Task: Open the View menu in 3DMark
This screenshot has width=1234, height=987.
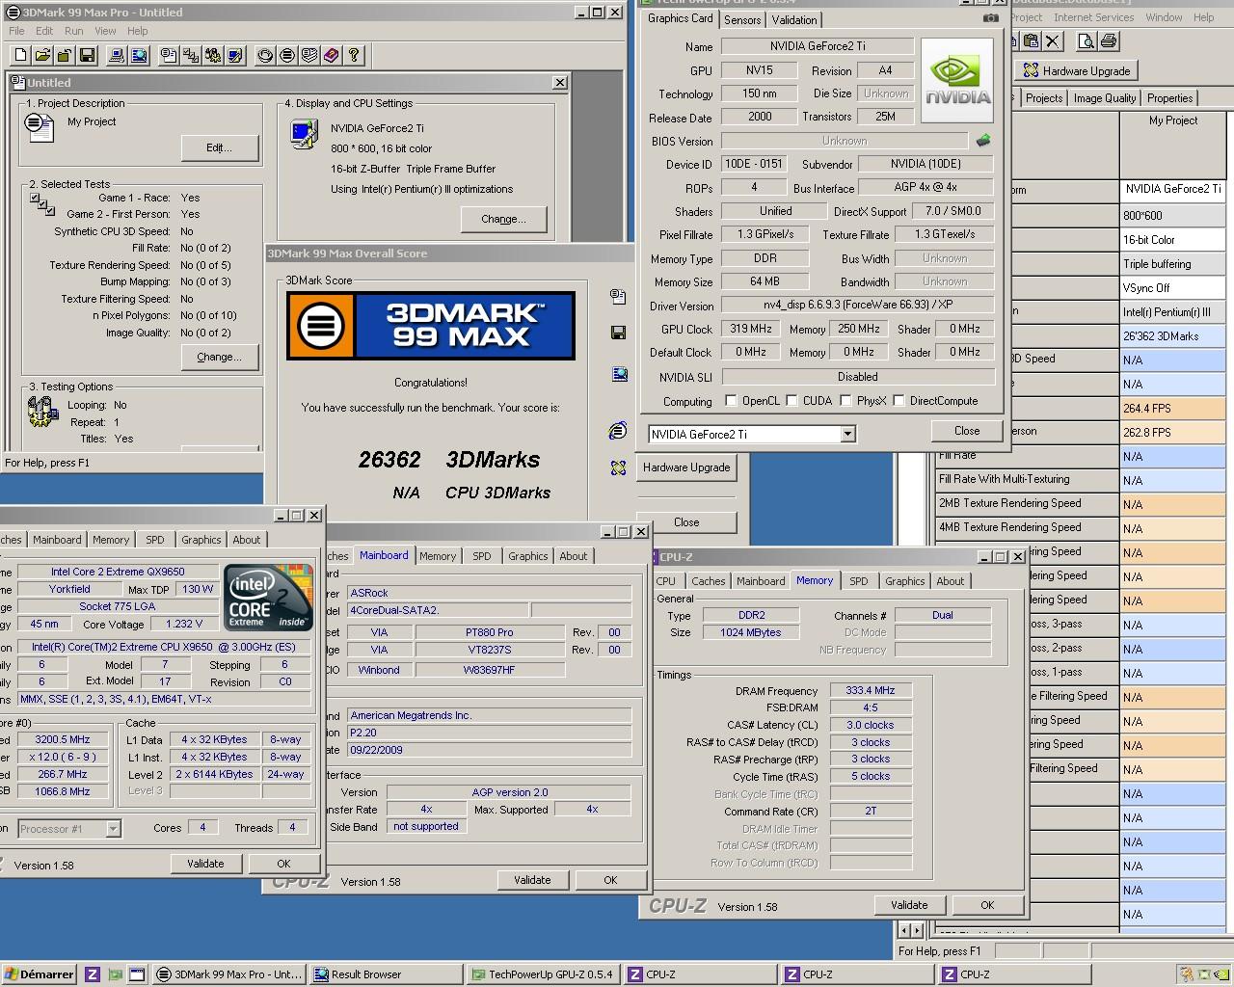Action: [x=105, y=31]
